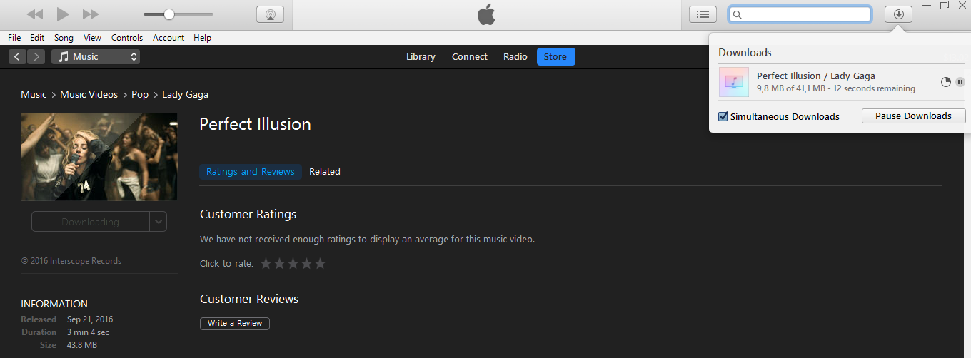Open the Help menu
The width and height of the screenshot is (971, 358).
click(202, 38)
